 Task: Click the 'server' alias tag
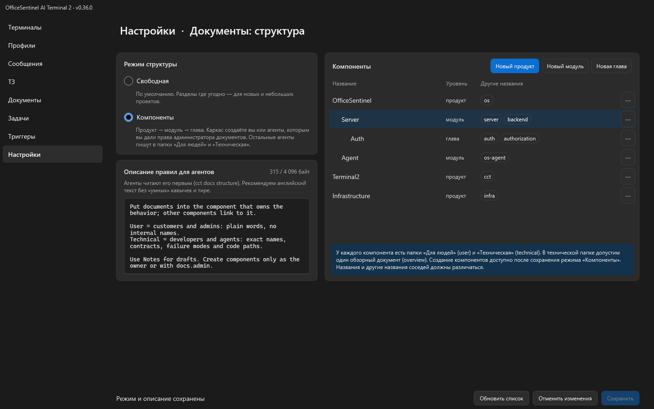(491, 120)
